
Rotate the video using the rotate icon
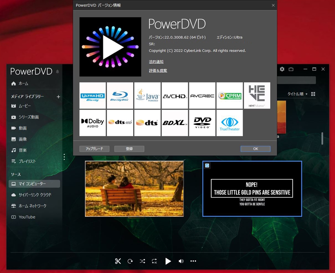(x=130, y=261)
